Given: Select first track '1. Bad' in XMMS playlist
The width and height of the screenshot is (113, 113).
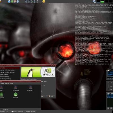Looking at the screenshot, I should [x=110, y=94].
